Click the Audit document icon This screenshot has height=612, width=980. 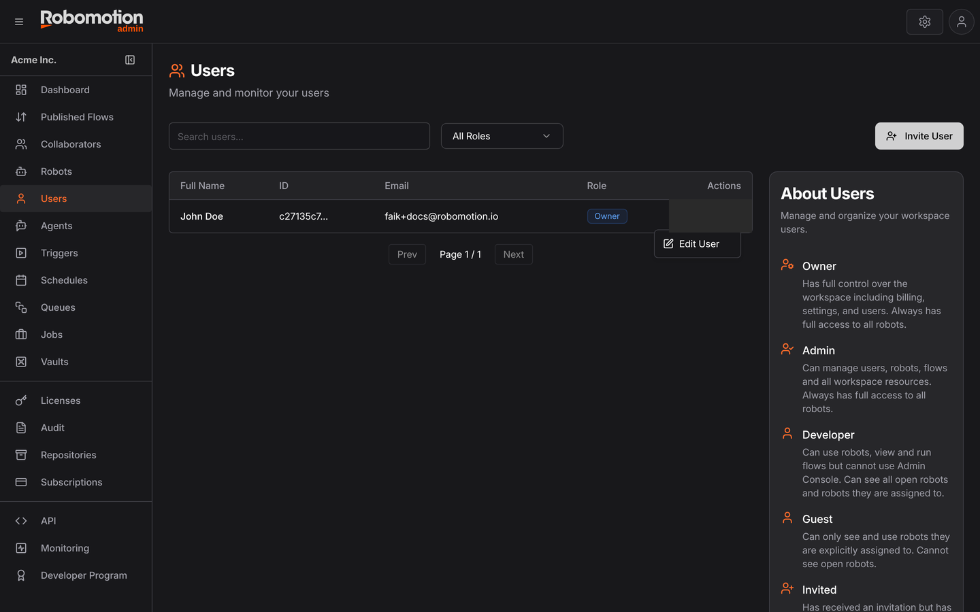pos(21,428)
